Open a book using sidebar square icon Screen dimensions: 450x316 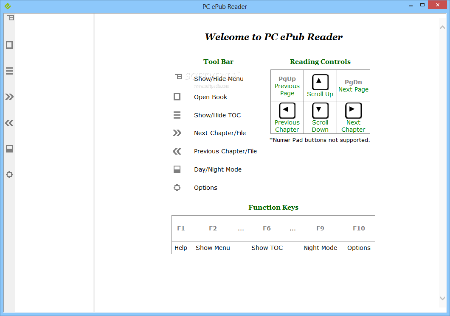[x=9, y=45]
